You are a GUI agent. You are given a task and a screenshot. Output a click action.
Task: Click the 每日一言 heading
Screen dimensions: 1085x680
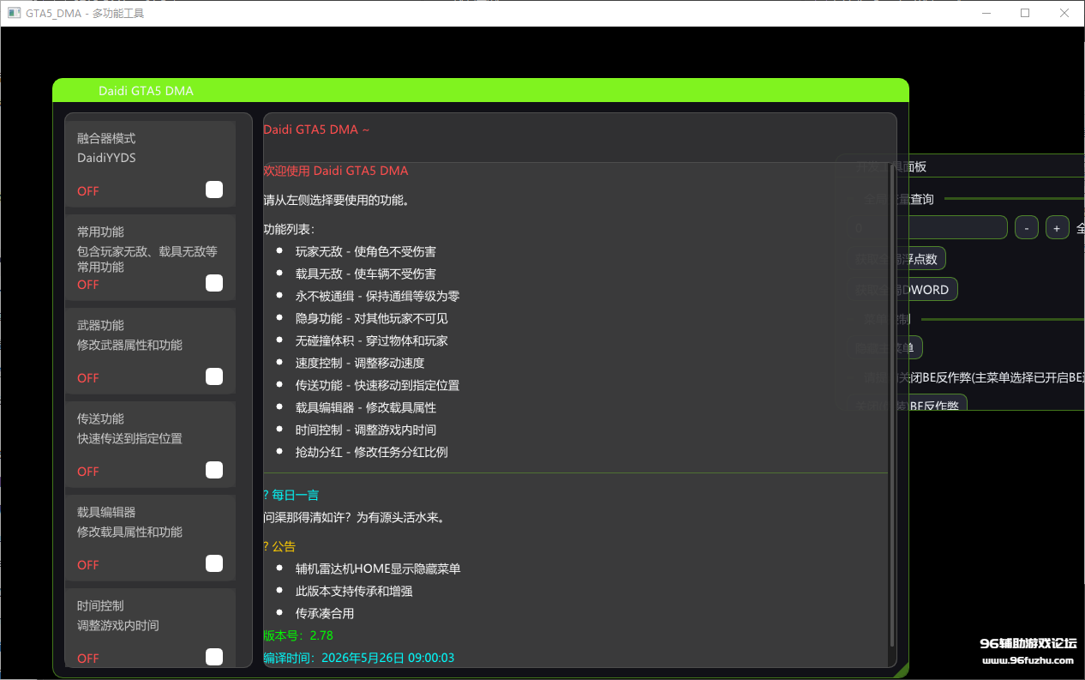coord(291,495)
